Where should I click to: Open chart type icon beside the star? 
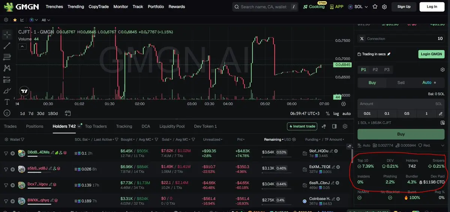(x=22, y=20)
